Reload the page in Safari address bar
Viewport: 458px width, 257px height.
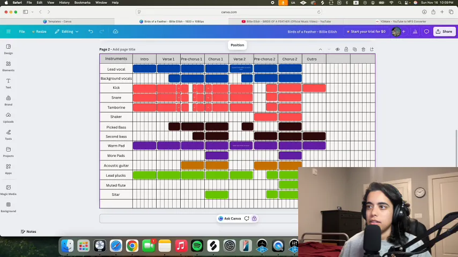coord(319,12)
